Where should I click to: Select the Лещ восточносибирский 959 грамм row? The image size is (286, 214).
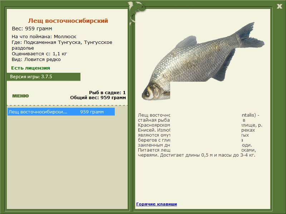click(x=61, y=112)
